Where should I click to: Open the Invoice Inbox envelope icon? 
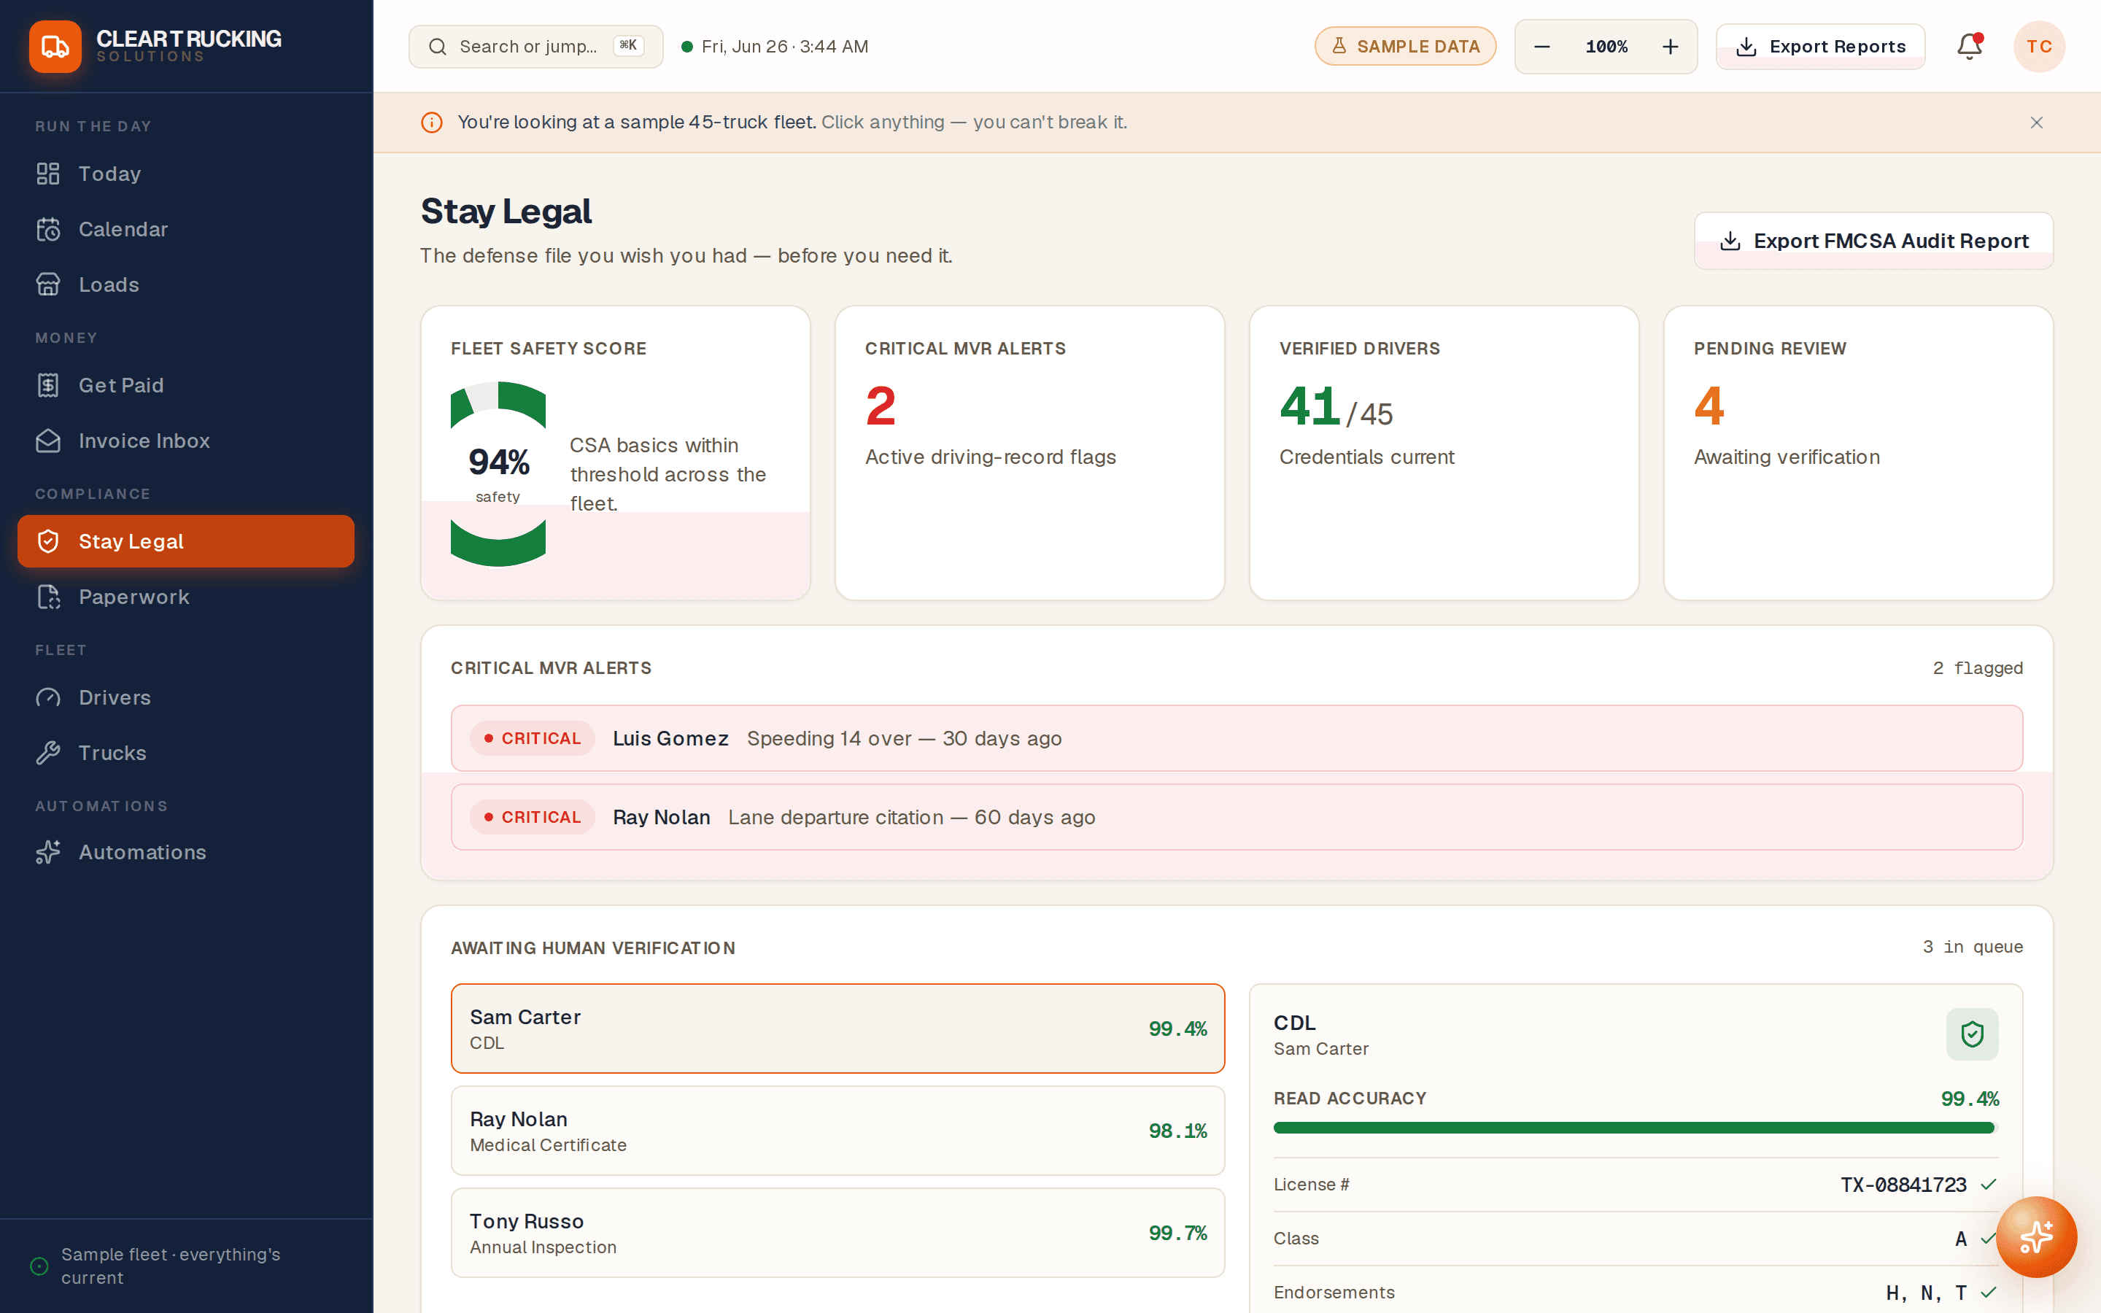(x=47, y=441)
